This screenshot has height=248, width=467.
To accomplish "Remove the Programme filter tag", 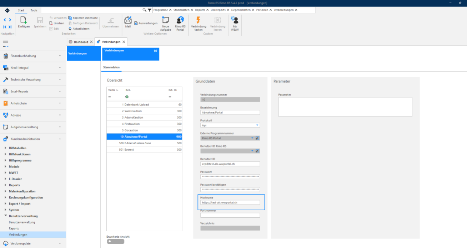I will (x=170, y=10).
